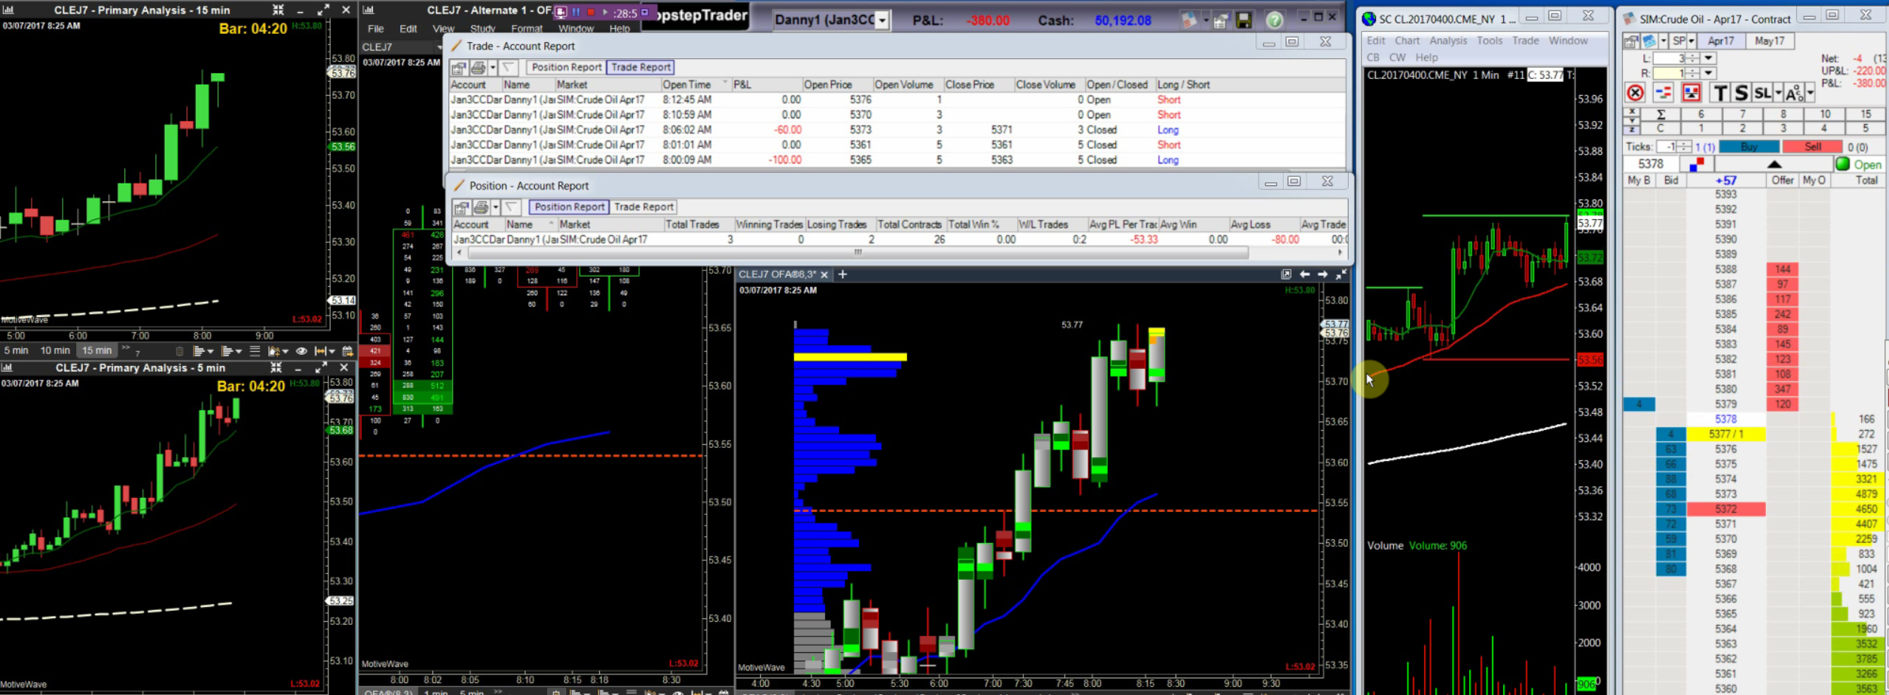The height and width of the screenshot is (695, 1889).
Task: Open the Format menu in CLEJ7 Alternate window
Action: click(526, 29)
